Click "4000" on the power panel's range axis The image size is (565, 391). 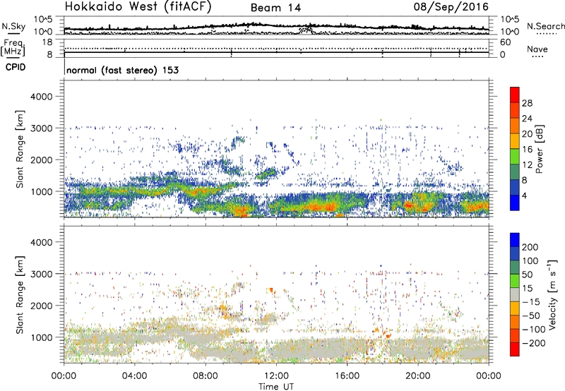pyautogui.click(x=42, y=97)
